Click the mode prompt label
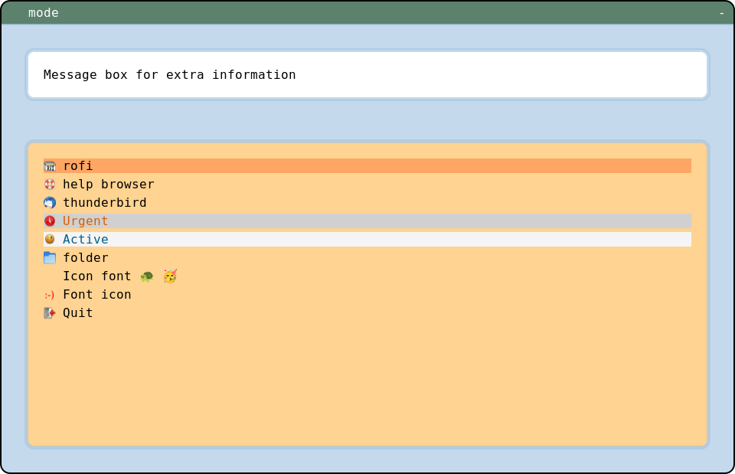The width and height of the screenshot is (735, 474). pos(44,13)
